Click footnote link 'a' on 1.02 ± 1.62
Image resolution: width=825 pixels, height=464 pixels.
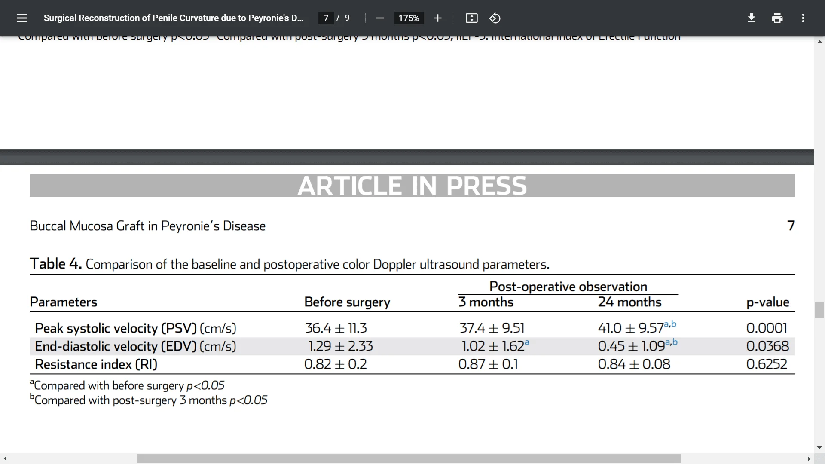point(527,342)
